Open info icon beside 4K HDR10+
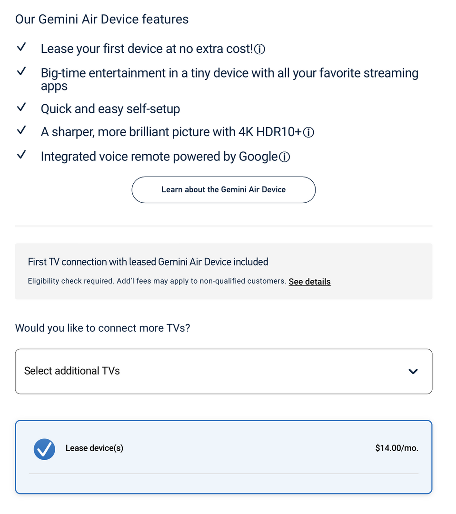The height and width of the screenshot is (514, 456). 308,132
